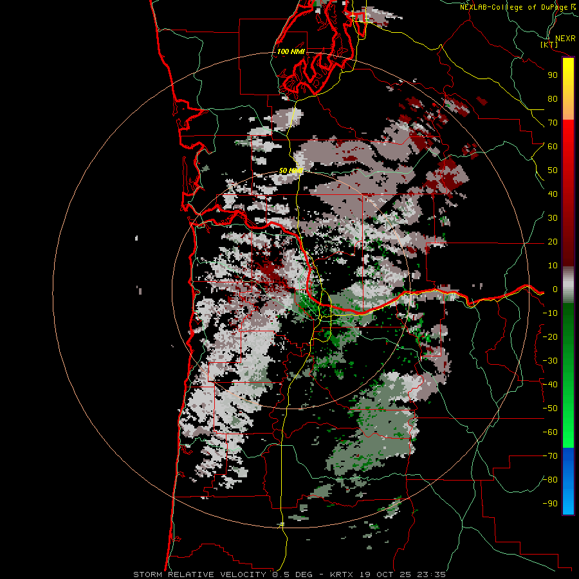Select the 50 value on the velocity scale
The height and width of the screenshot is (579, 579).
553,170
